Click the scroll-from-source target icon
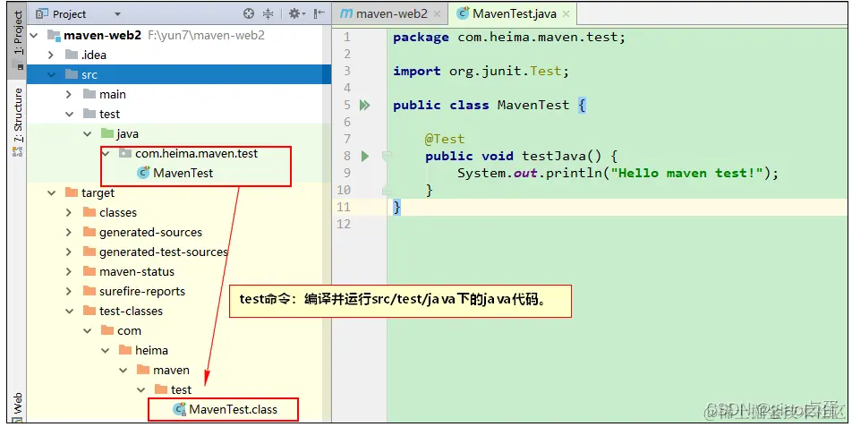Image resolution: width=852 pixels, height=427 pixels. (x=248, y=13)
